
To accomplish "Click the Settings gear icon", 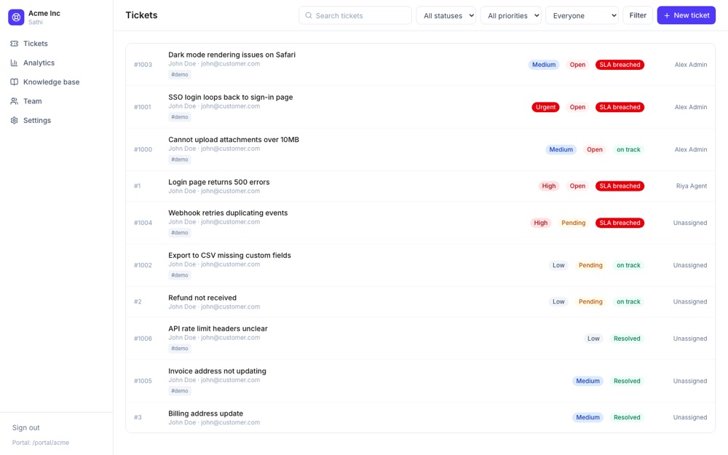I will tap(15, 120).
